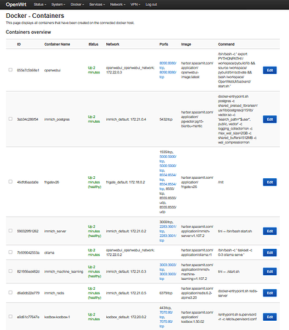
Task: Edit the kodbox-kodbox-1 container
Action: point(270,317)
